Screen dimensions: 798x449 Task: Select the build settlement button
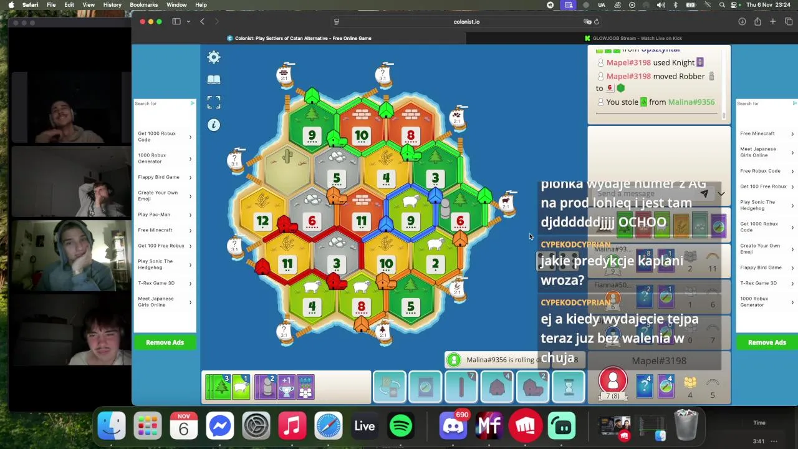(497, 387)
